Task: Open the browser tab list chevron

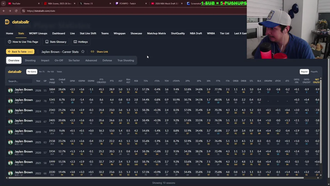Action: pyautogui.click(x=3, y=3)
